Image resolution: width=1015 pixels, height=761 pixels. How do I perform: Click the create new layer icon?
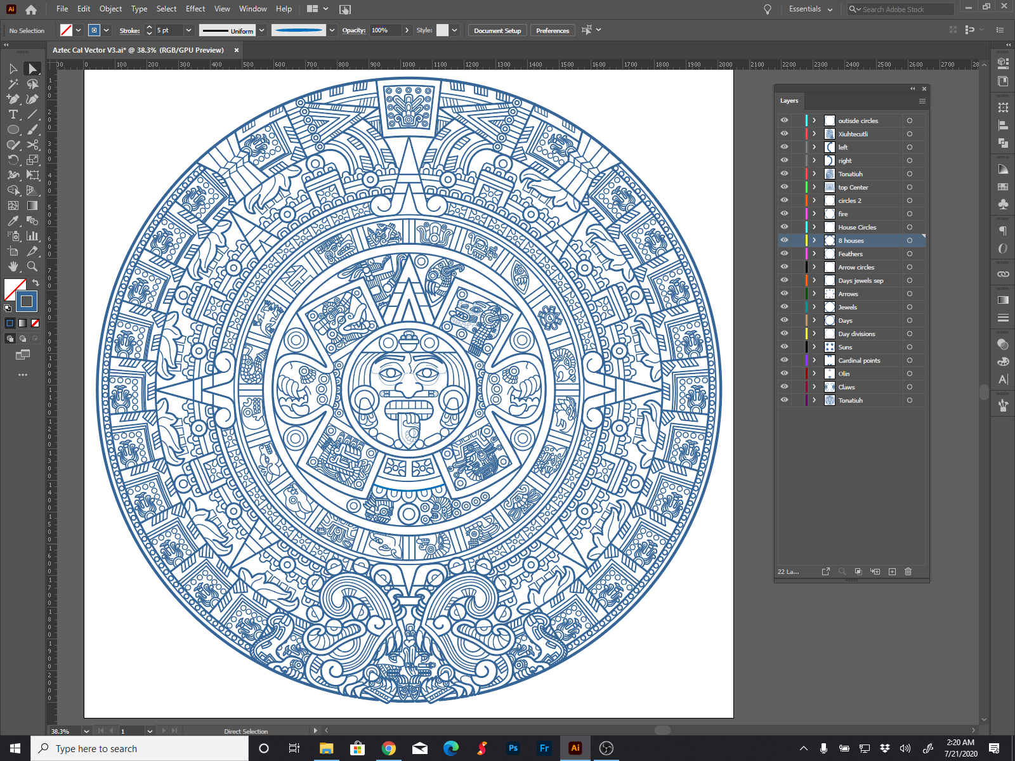click(x=892, y=571)
